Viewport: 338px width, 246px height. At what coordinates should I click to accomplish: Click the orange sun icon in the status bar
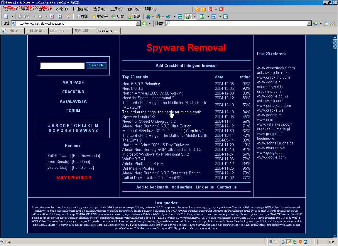pyautogui.click(x=300, y=242)
